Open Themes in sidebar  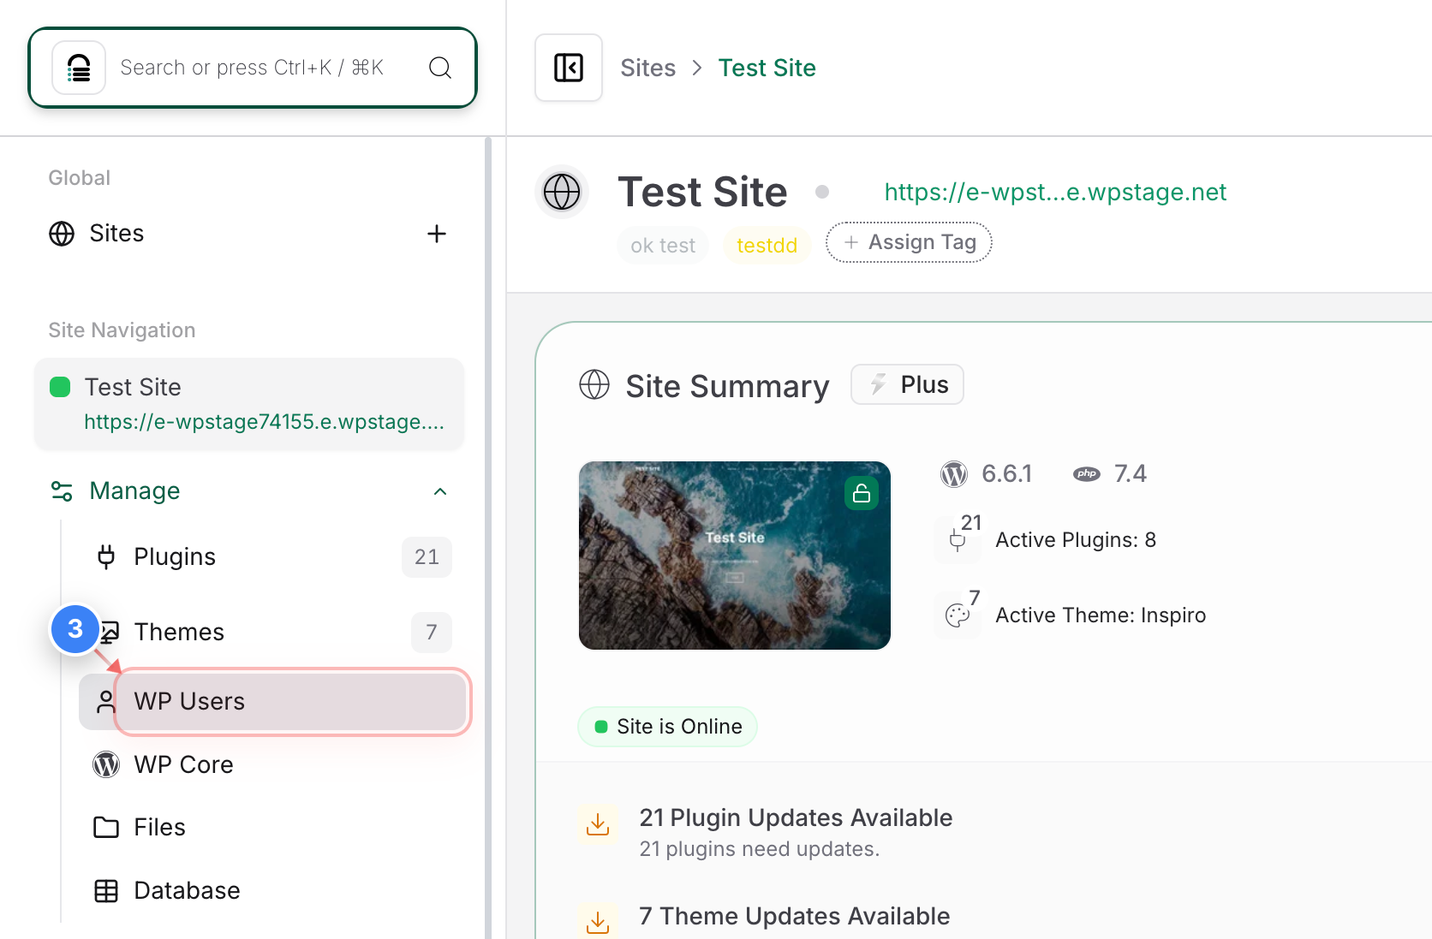click(179, 632)
